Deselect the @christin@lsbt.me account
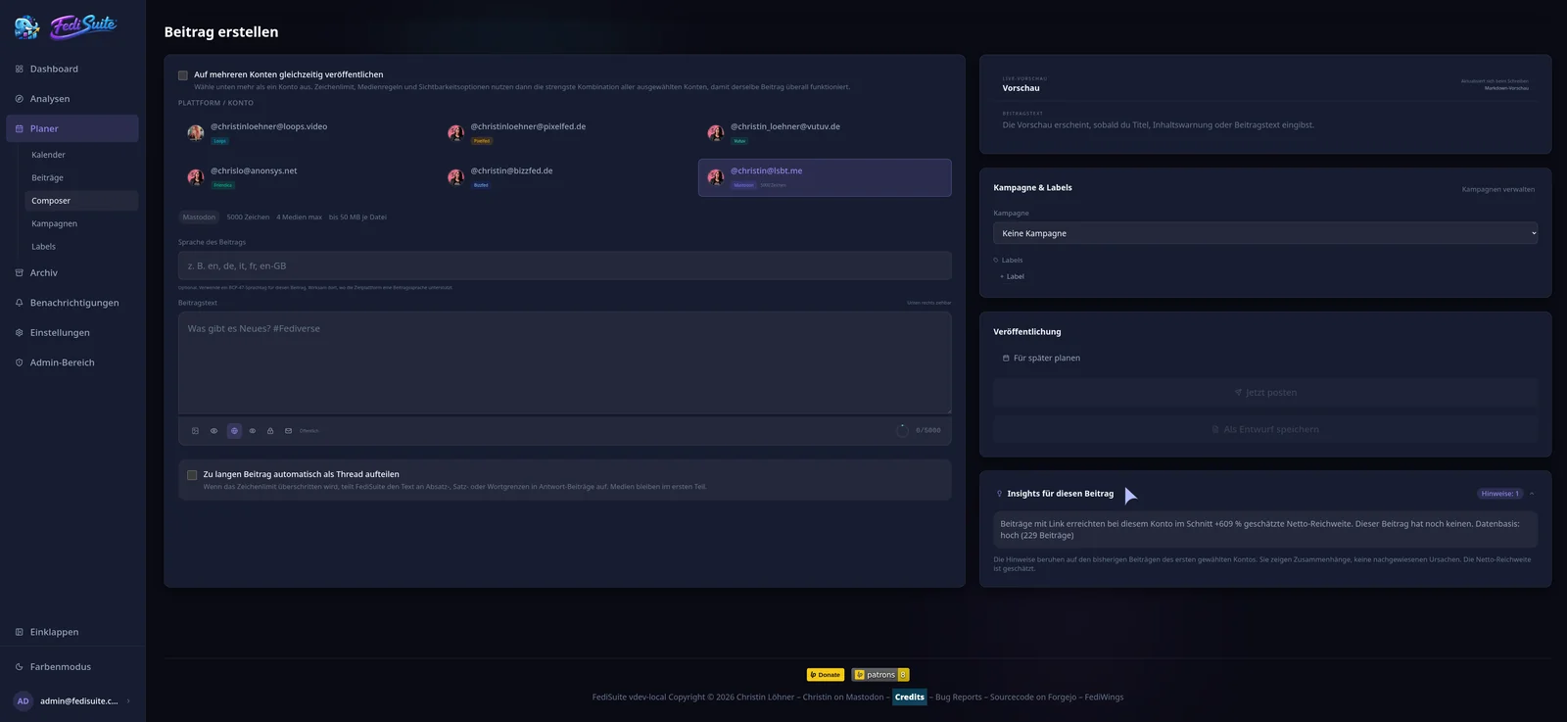Viewport: 1567px width, 722px height. point(825,177)
